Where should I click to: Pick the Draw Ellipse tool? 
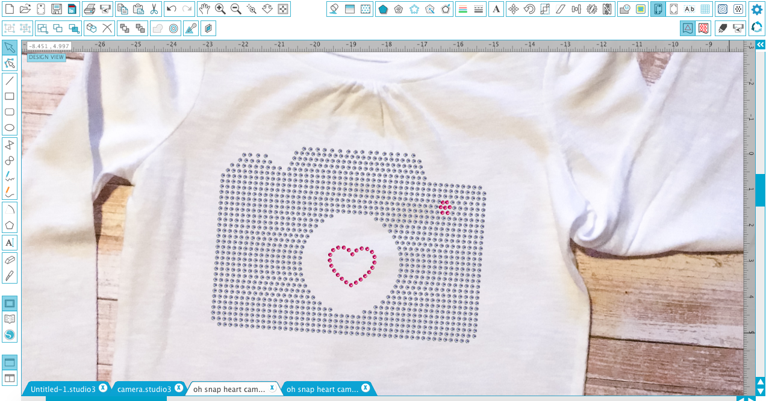(8, 127)
